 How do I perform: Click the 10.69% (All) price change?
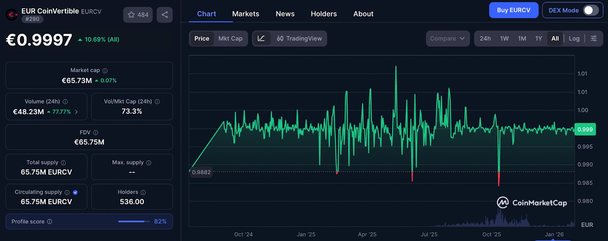click(99, 39)
